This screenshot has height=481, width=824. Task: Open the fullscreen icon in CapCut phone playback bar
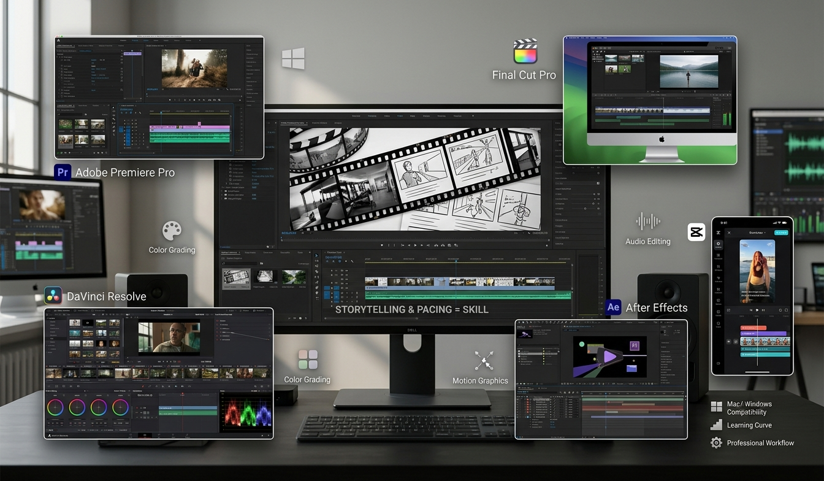786,310
